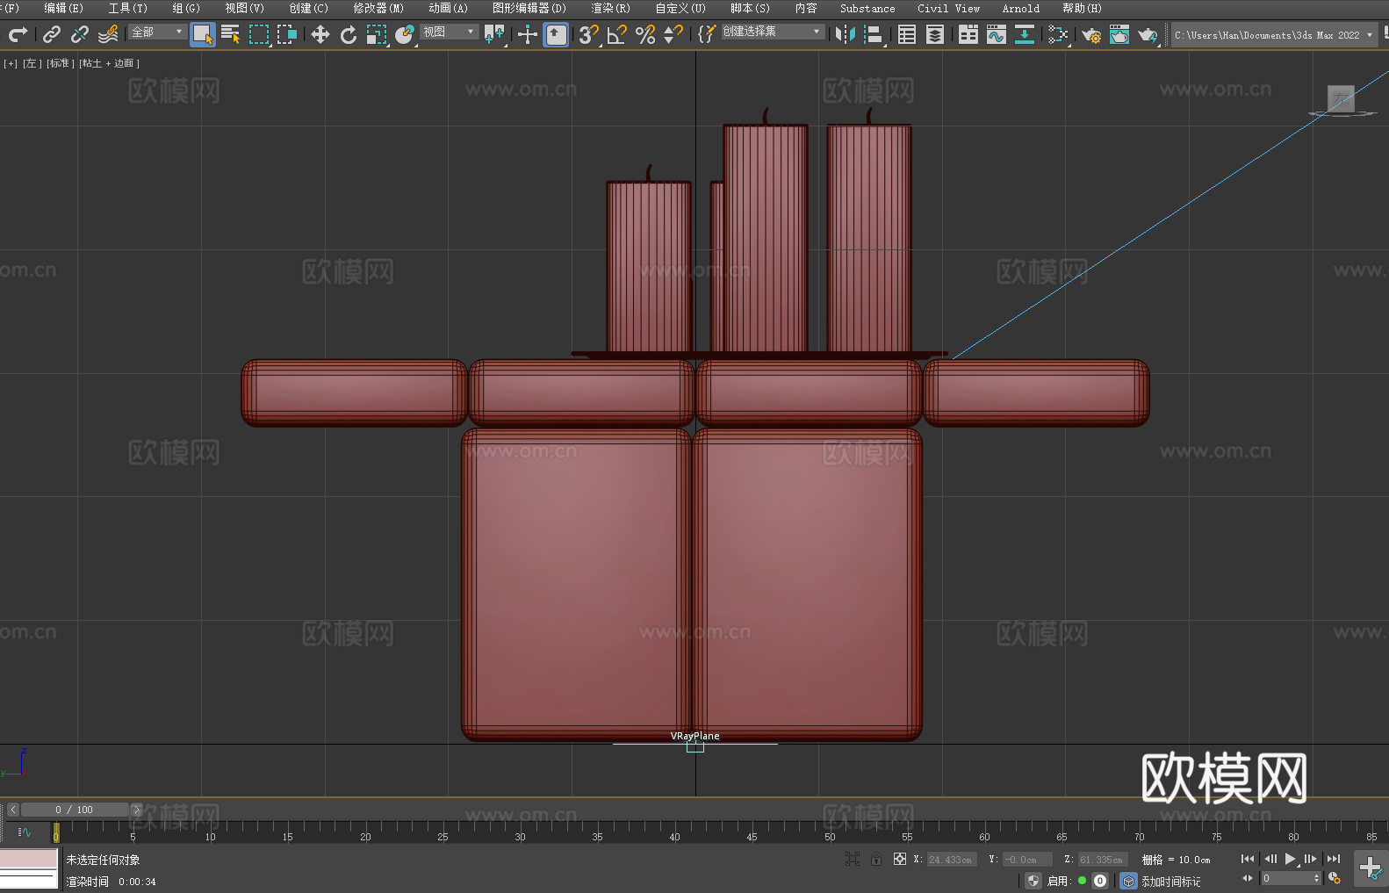1389x893 pixels.
Task: Play the animation
Action: tap(1290, 859)
